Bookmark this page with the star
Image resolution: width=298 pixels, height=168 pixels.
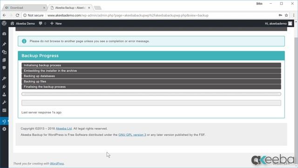(x=286, y=15)
